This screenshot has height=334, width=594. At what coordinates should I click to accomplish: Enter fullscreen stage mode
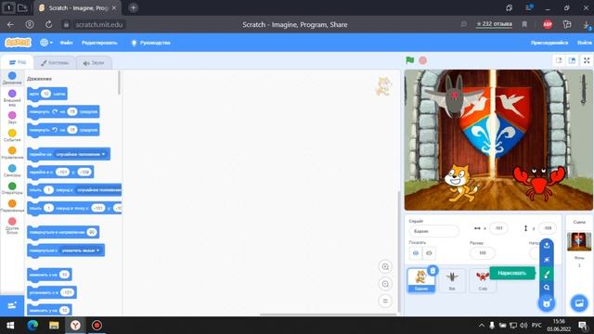tap(587, 60)
